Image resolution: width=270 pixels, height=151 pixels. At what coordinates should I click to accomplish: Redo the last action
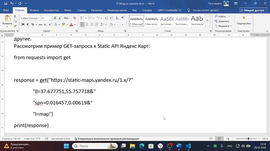coord(20,3)
